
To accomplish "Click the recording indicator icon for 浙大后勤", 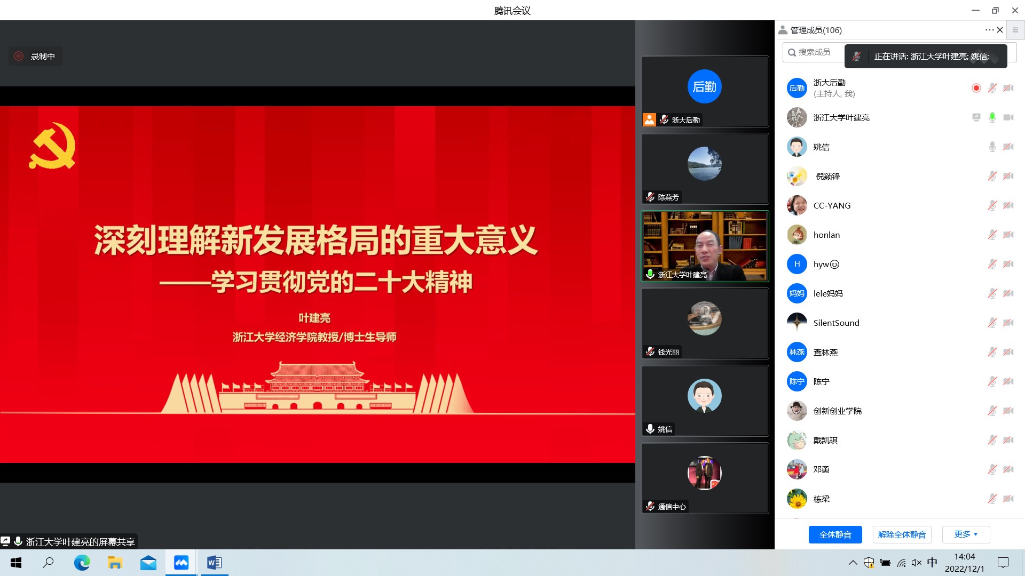I will click(976, 88).
